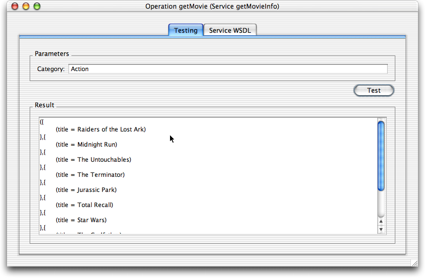Click 'The Terminator' title line
The height and width of the screenshot is (278, 425).
(x=90, y=175)
